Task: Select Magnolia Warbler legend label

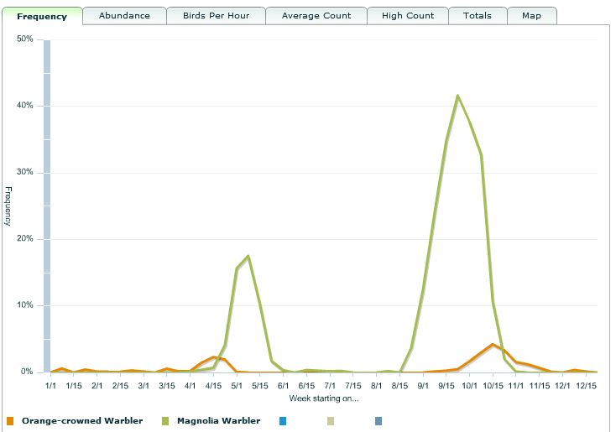Action: coord(218,421)
